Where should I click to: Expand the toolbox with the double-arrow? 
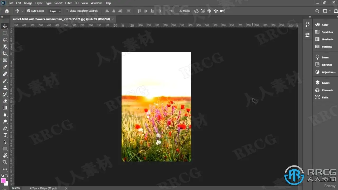coord(2,17)
